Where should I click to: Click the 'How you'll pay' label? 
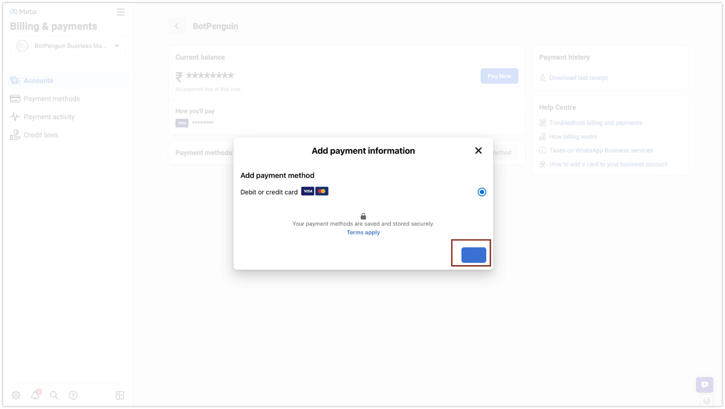[x=195, y=111]
